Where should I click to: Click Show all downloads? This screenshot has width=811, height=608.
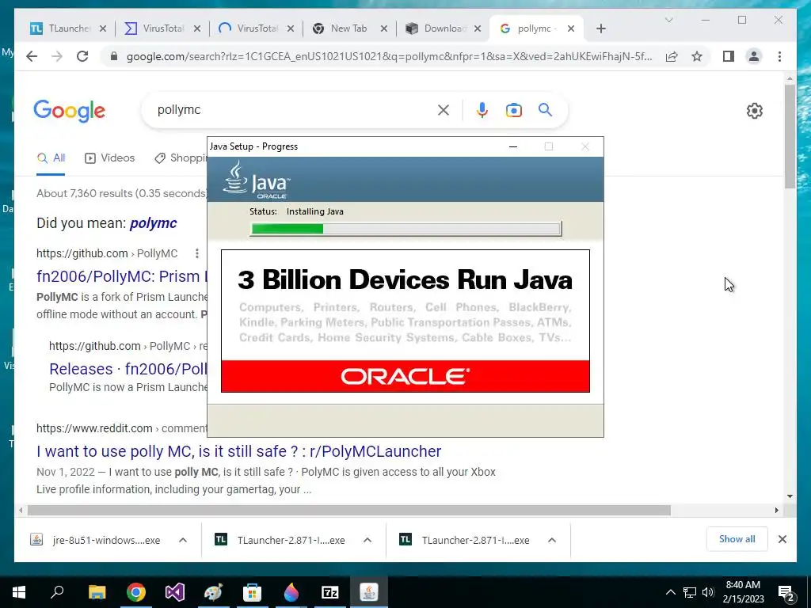pyautogui.click(x=737, y=539)
